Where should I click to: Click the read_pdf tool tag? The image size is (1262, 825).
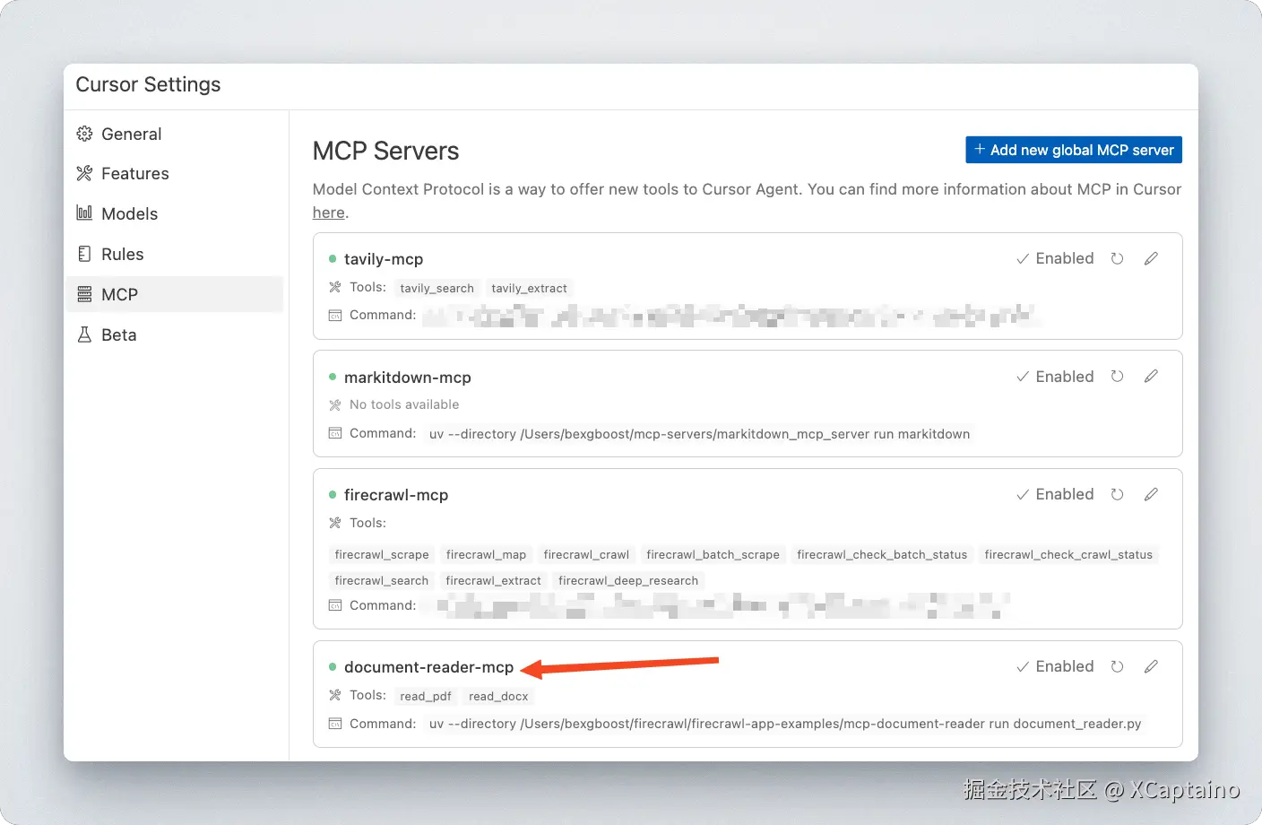[425, 696]
